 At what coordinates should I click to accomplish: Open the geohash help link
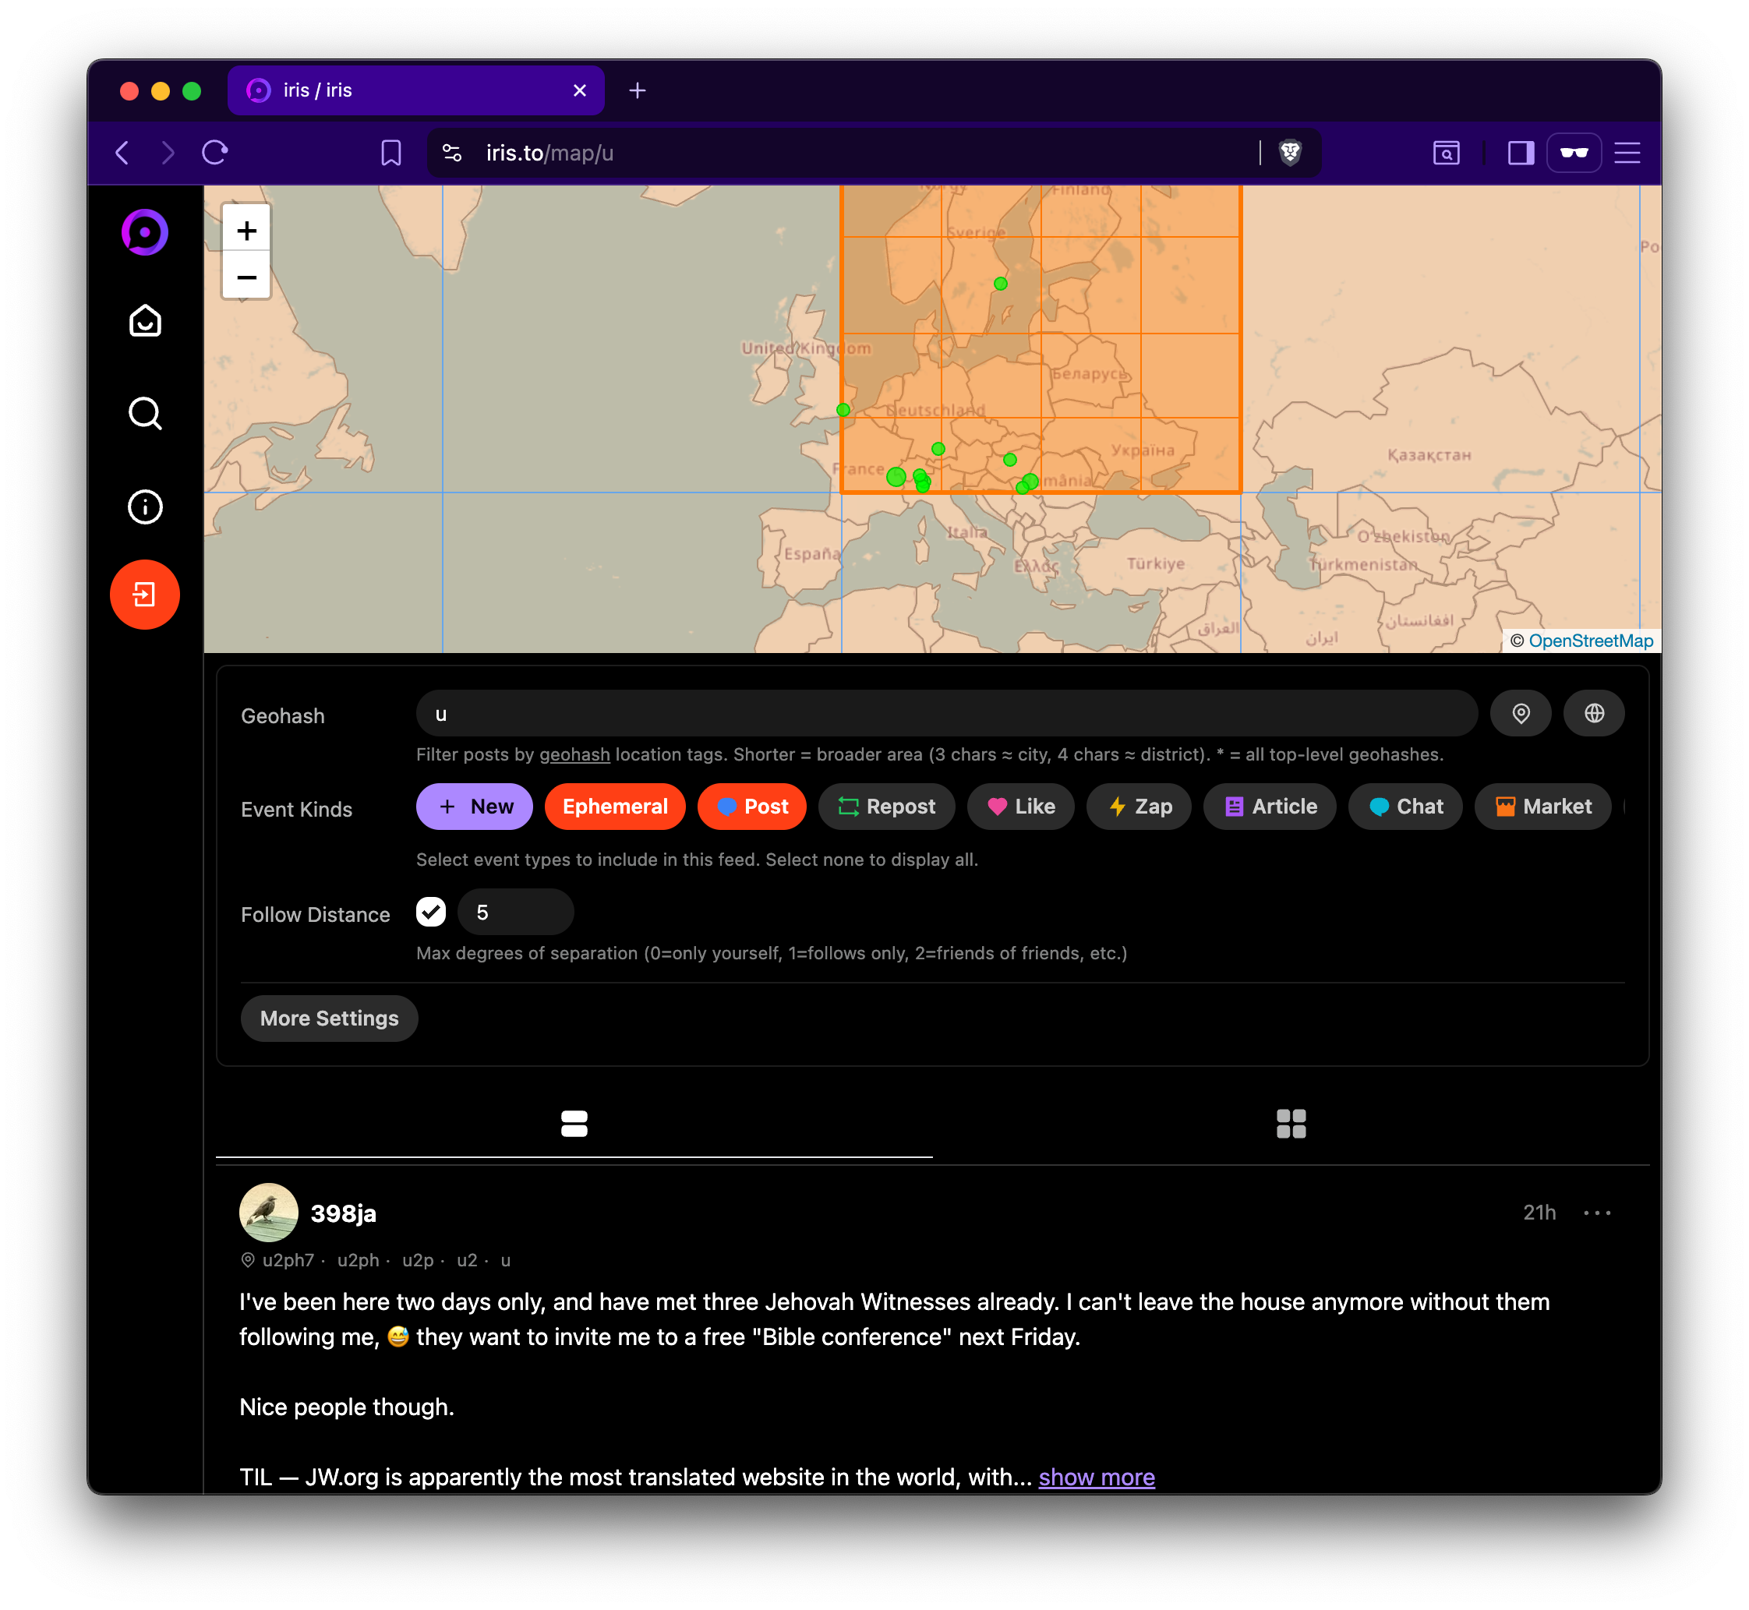[574, 754]
